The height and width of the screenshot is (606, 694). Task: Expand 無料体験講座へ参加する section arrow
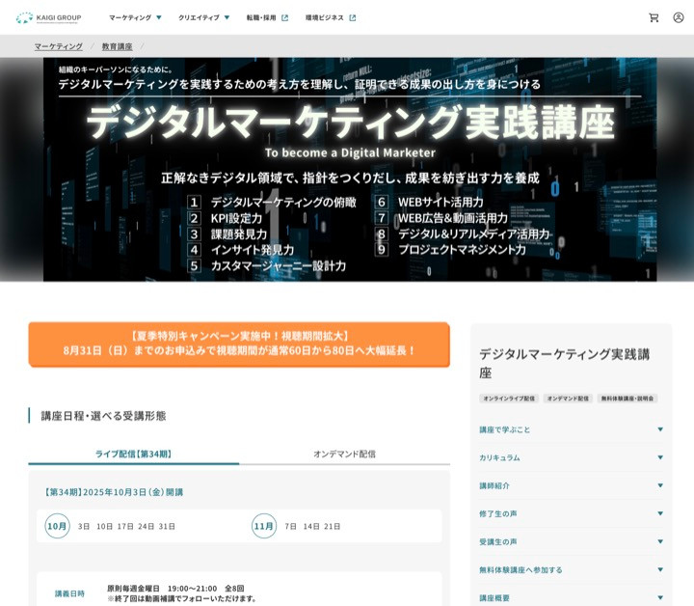click(660, 569)
